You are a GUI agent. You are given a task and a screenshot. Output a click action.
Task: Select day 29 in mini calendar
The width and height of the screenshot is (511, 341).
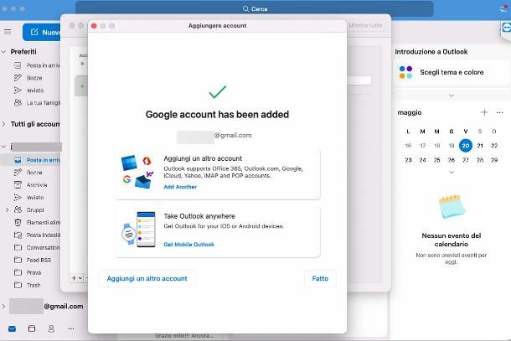click(x=494, y=160)
